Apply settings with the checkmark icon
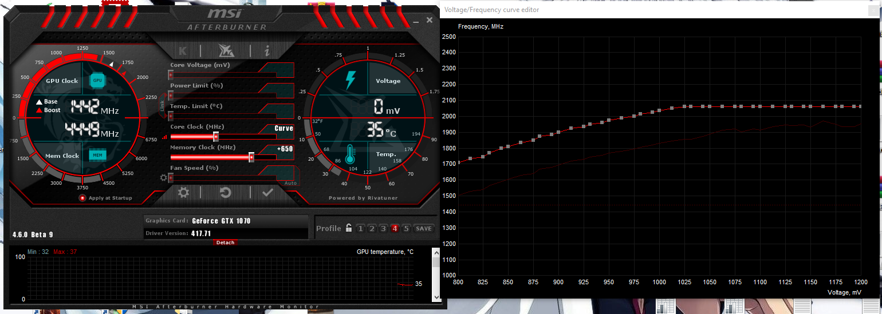 267,193
